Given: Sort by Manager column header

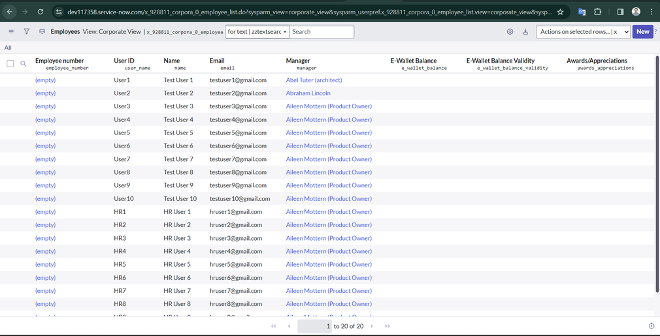Looking at the screenshot, I should 298,61.
